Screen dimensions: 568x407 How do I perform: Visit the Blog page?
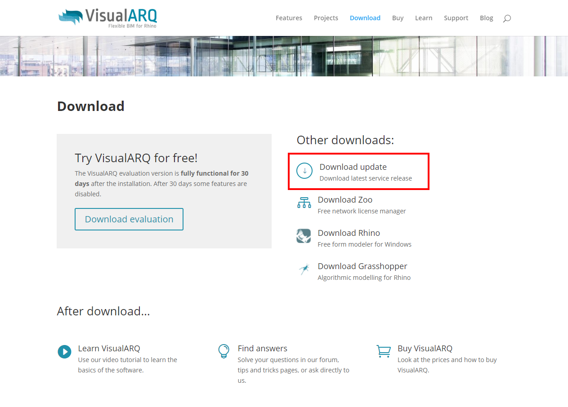pyautogui.click(x=486, y=18)
